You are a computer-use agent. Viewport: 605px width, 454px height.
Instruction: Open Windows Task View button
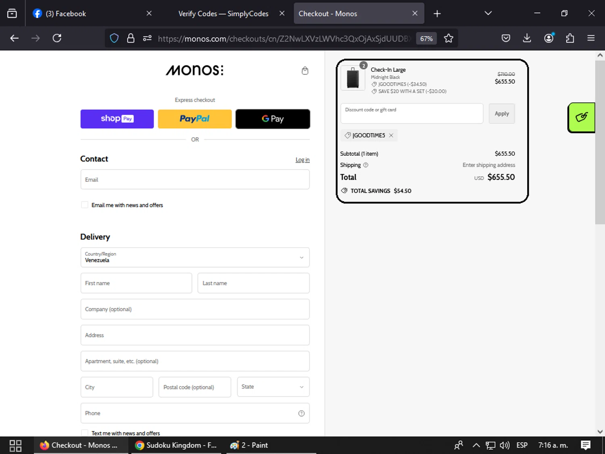tap(15, 445)
